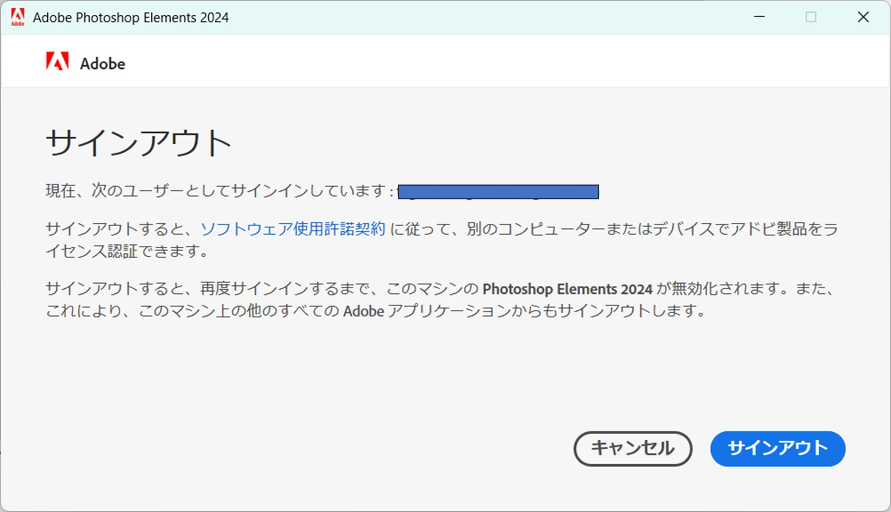Click the window title Adobe Photoshop Elements 2024
Viewport: 891px width, 512px height.
[x=131, y=18]
